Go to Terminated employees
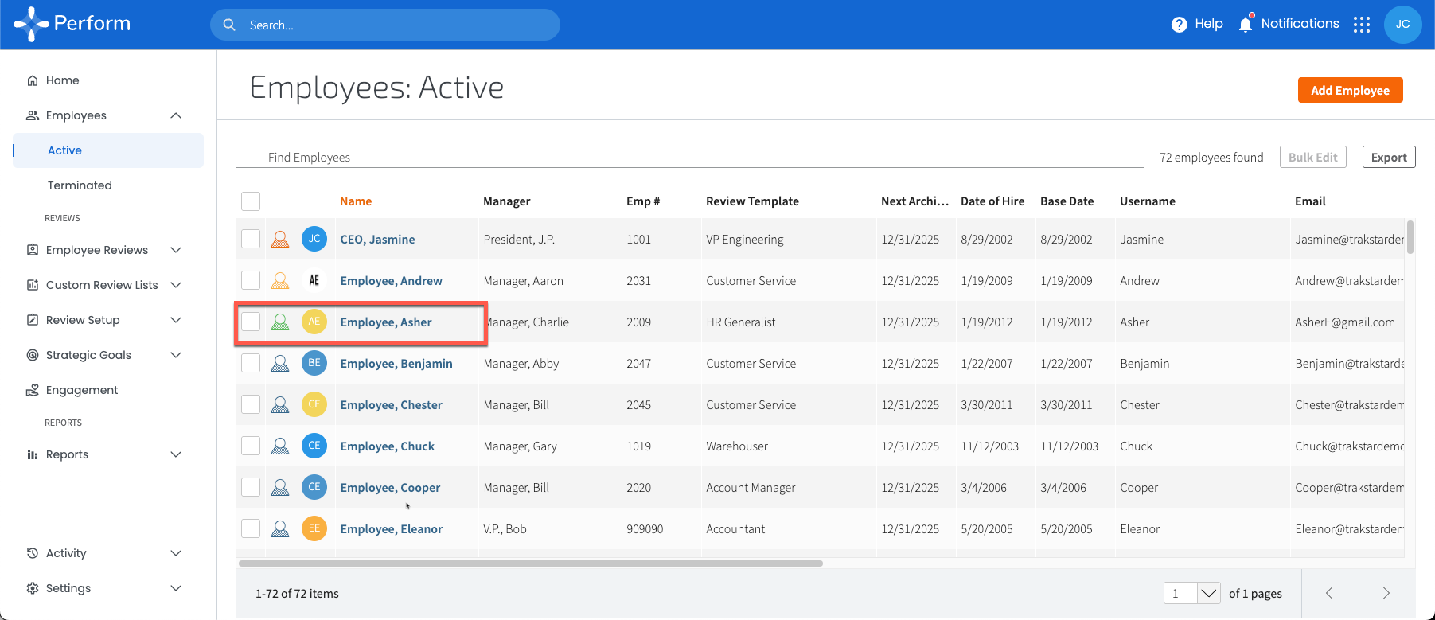This screenshot has height=620, width=1435. pos(80,185)
